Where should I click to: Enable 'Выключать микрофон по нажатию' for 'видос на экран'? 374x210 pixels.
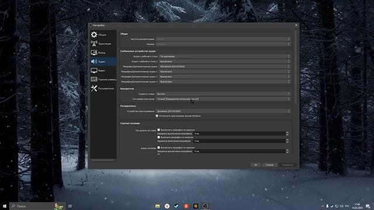[x=158, y=148]
